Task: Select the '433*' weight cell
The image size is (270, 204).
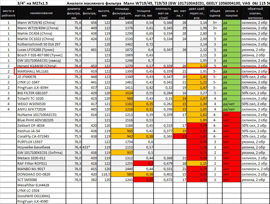Action: (x=89, y=147)
